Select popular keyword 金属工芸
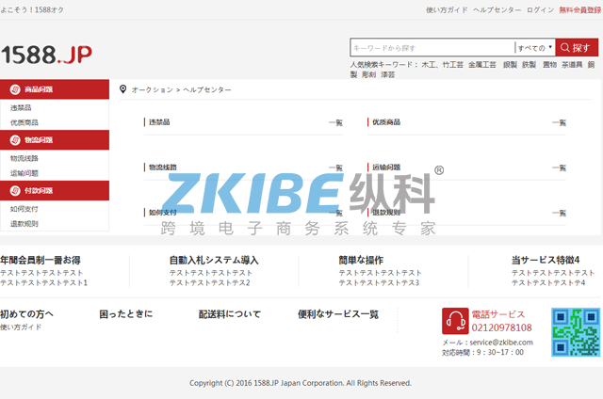Image resolution: width=603 pixels, height=399 pixels. [482, 65]
